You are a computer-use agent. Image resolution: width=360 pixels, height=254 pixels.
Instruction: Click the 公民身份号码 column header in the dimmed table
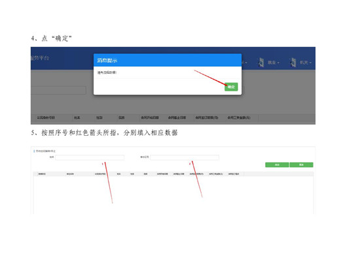tap(46, 118)
